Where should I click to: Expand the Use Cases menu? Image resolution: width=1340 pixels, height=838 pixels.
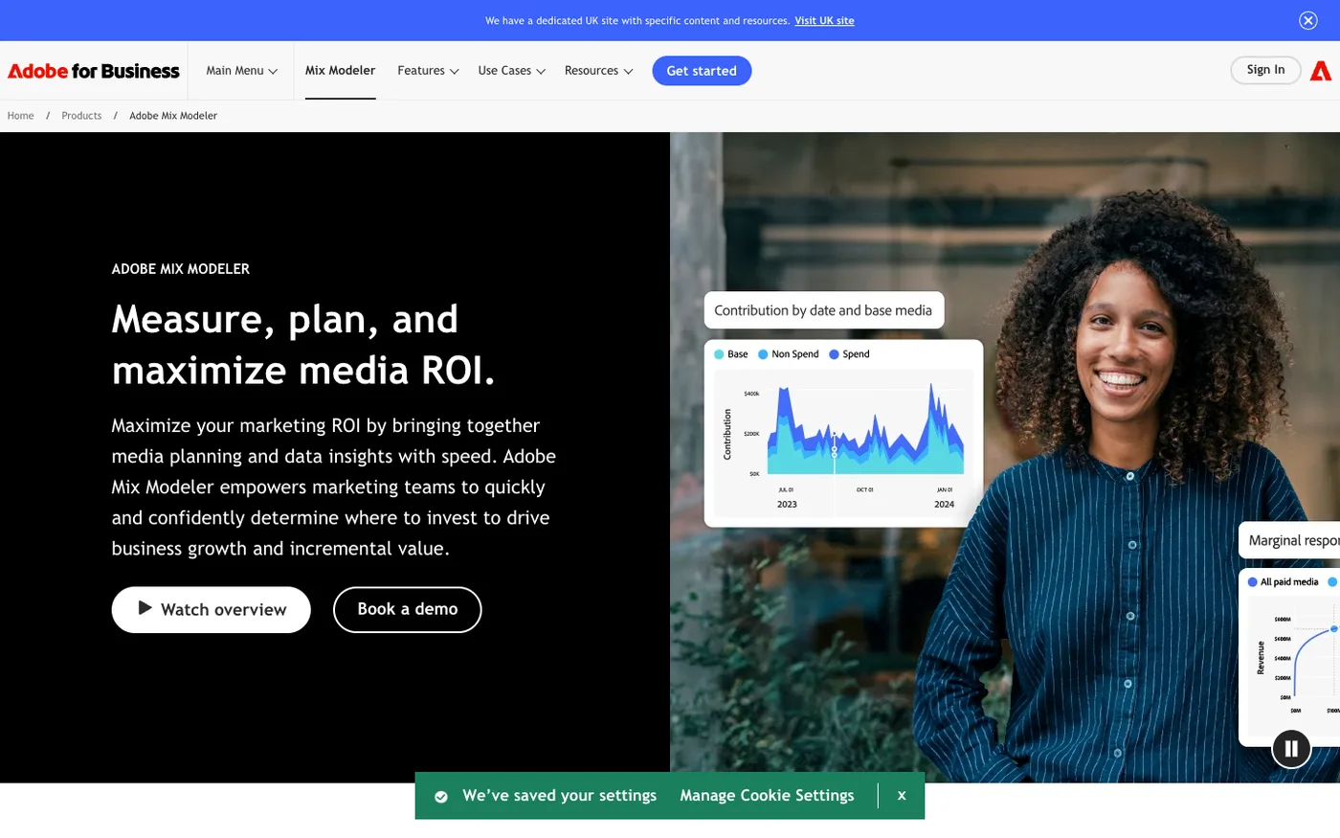click(511, 71)
